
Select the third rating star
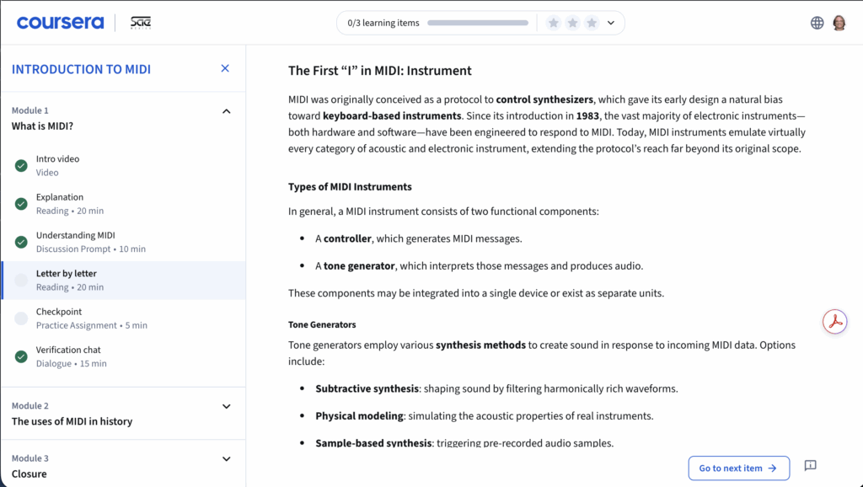click(x=591, y=22)
